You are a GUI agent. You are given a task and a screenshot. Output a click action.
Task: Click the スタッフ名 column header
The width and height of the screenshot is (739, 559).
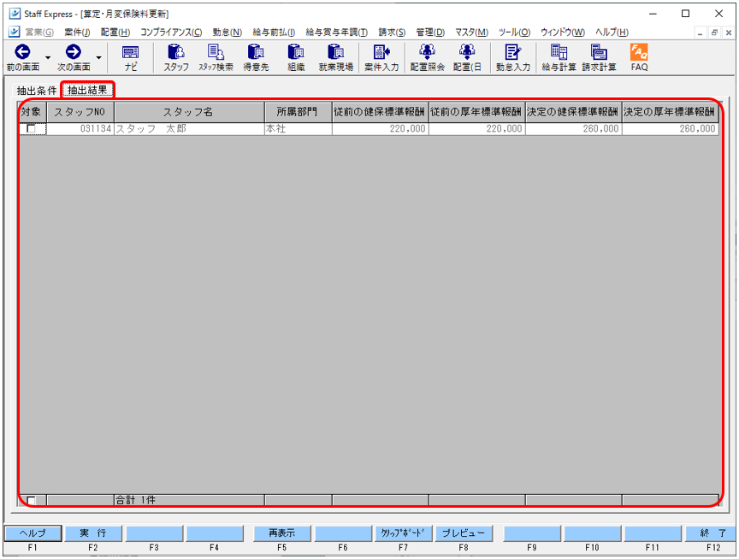(189, 112)
